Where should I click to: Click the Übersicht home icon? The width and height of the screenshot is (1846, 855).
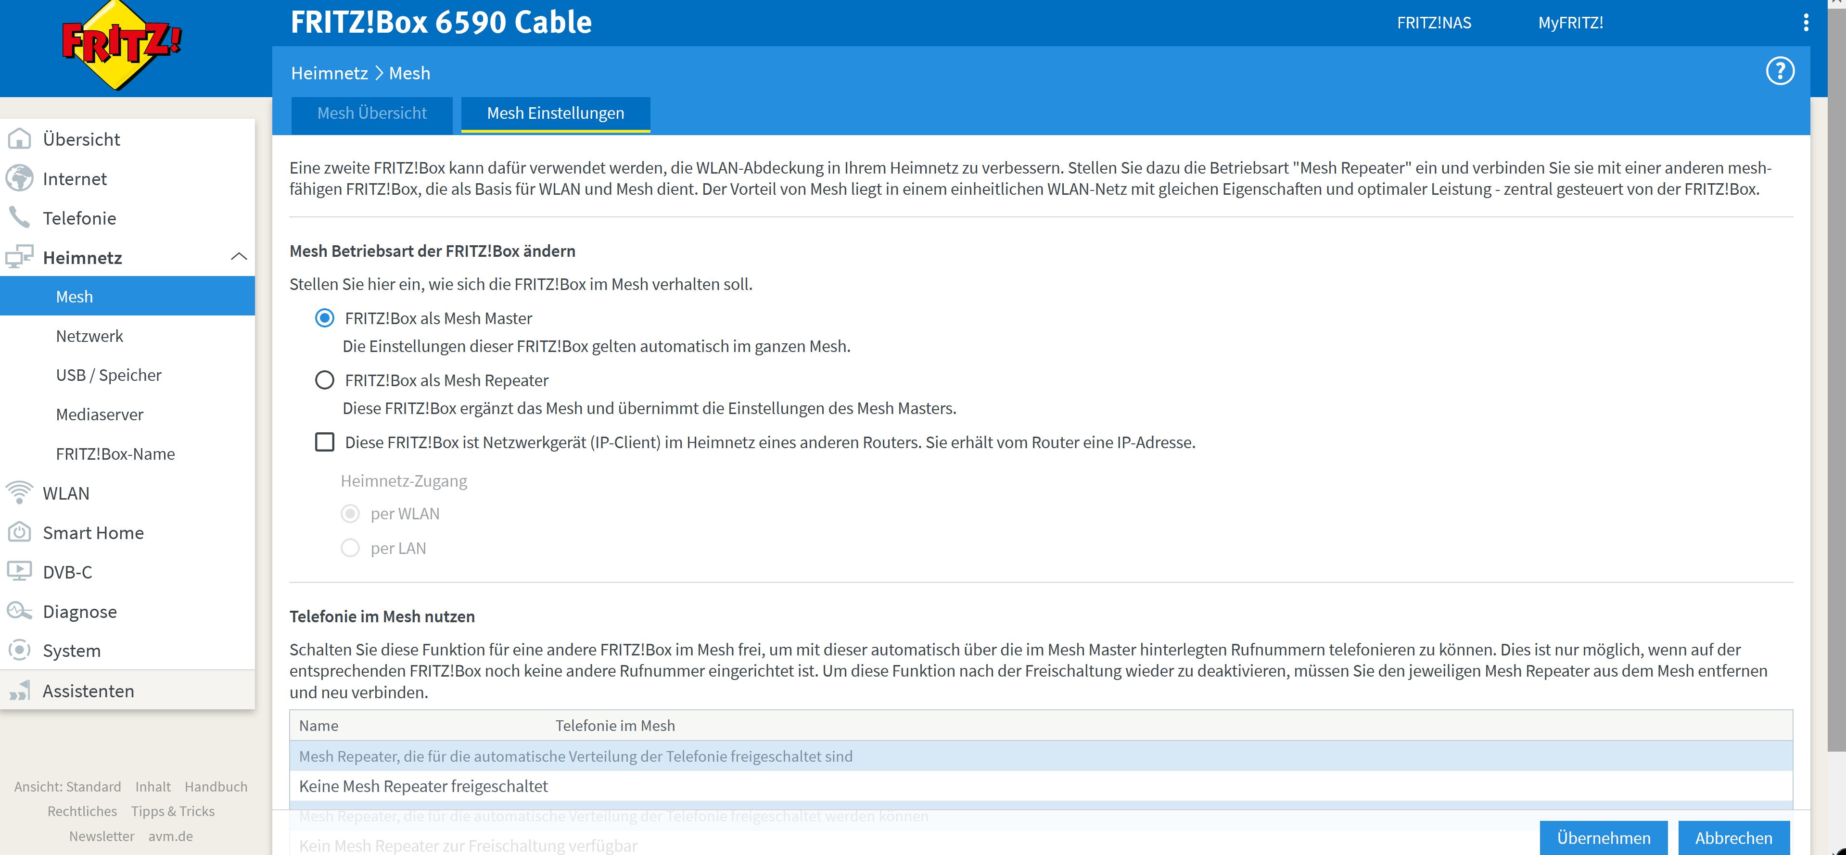pyautogui.click(x=19, y=139)
